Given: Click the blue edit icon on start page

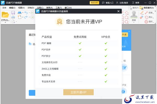Looking at the screenshot, I should point(125,68).
